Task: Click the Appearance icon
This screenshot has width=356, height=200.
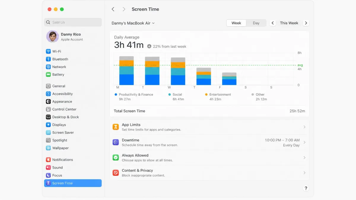Action: tap(48, 101)
